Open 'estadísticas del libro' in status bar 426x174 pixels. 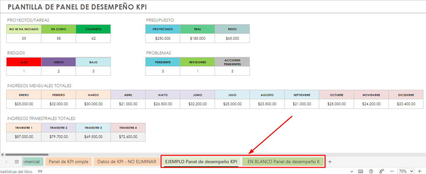coord(16,172)
